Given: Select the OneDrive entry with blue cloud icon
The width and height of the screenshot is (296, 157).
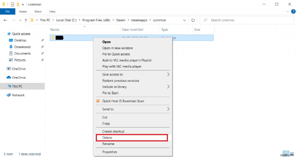Looking at the screenshot, I should coord(19,77).
